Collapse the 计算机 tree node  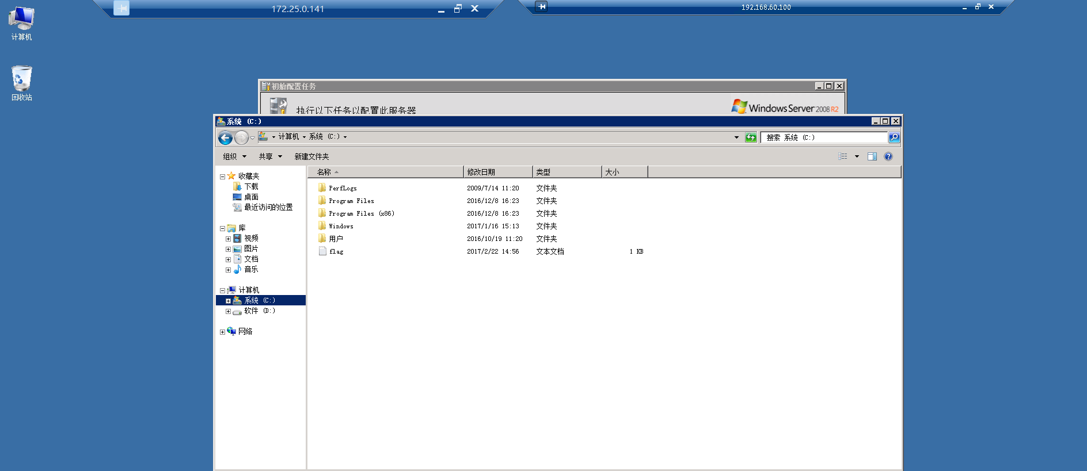coord(222,290)
